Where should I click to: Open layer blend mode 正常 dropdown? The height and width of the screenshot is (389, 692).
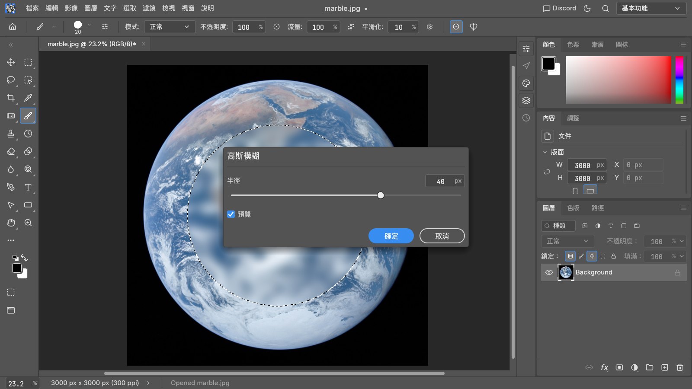[x=567, y=241]
